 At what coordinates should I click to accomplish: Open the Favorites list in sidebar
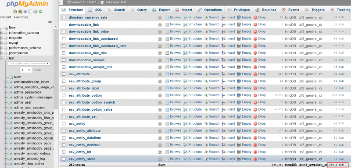pyautogui.click(x=21, y=17)
